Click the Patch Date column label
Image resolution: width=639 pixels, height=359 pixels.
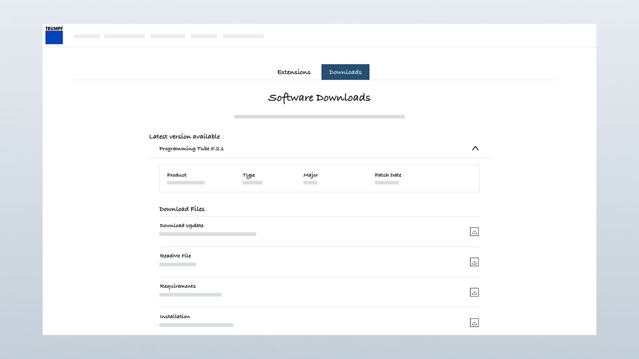pyautogui.click(x=388, y=175)
